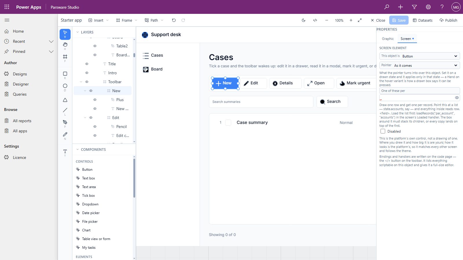
Task: Select the hand (H) pan tool
Action: tap(65, 46)
